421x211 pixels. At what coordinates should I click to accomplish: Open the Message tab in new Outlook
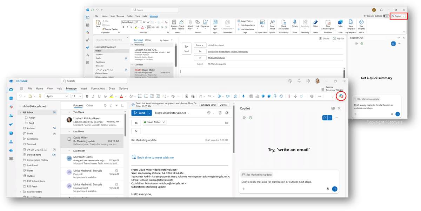click(x=71, y=89)
